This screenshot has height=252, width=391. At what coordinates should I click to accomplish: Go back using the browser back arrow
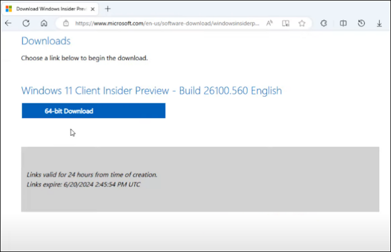tap(8, 23)
